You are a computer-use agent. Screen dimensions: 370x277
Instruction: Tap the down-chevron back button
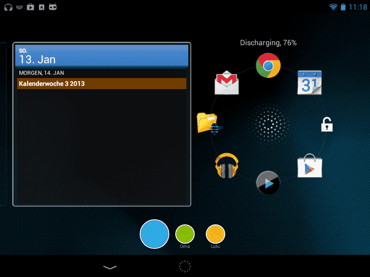tap(110, 267)
